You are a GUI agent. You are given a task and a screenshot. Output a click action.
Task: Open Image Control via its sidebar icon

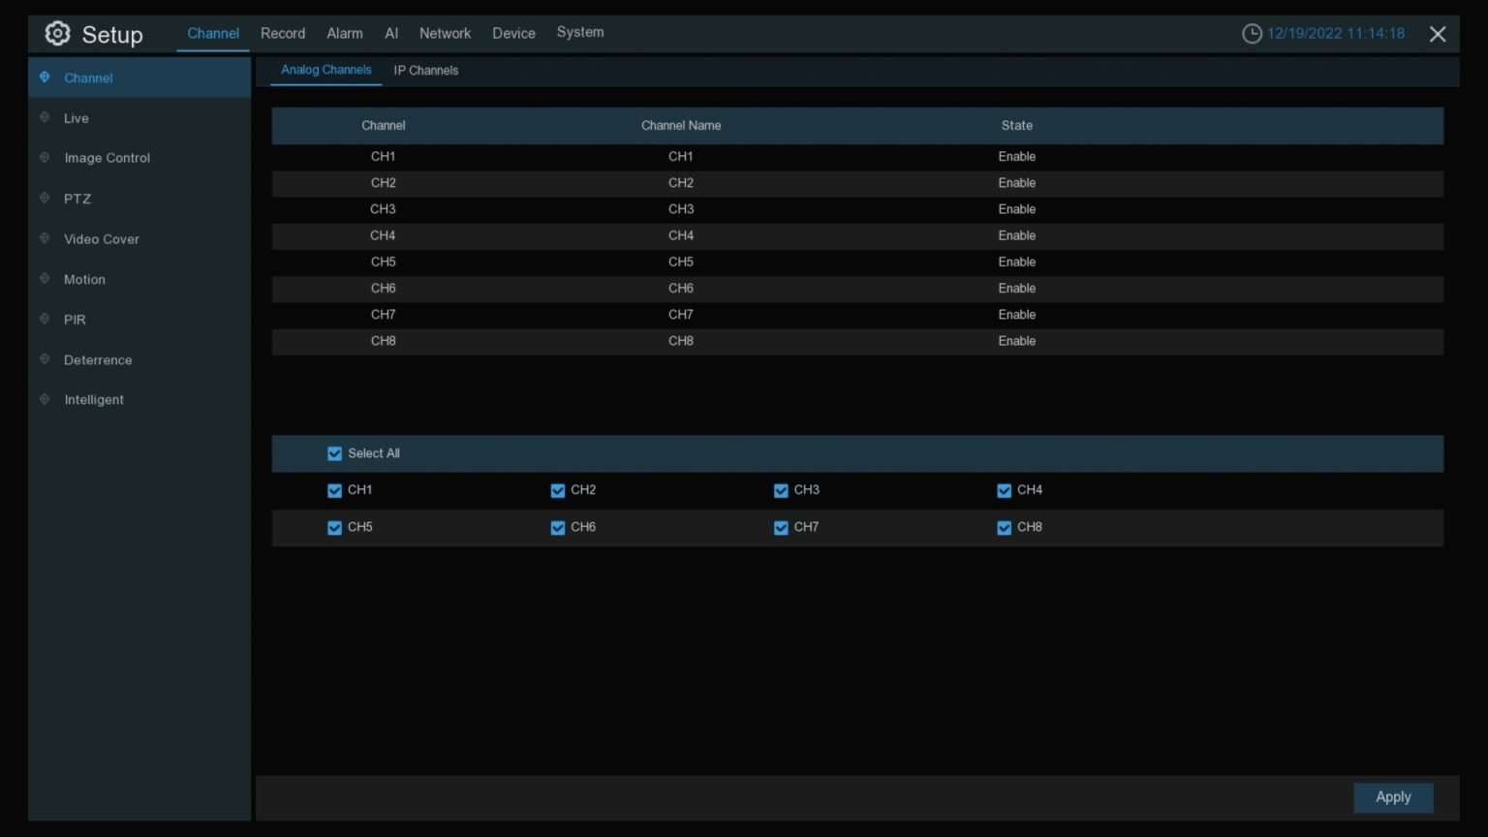[45, 158]
